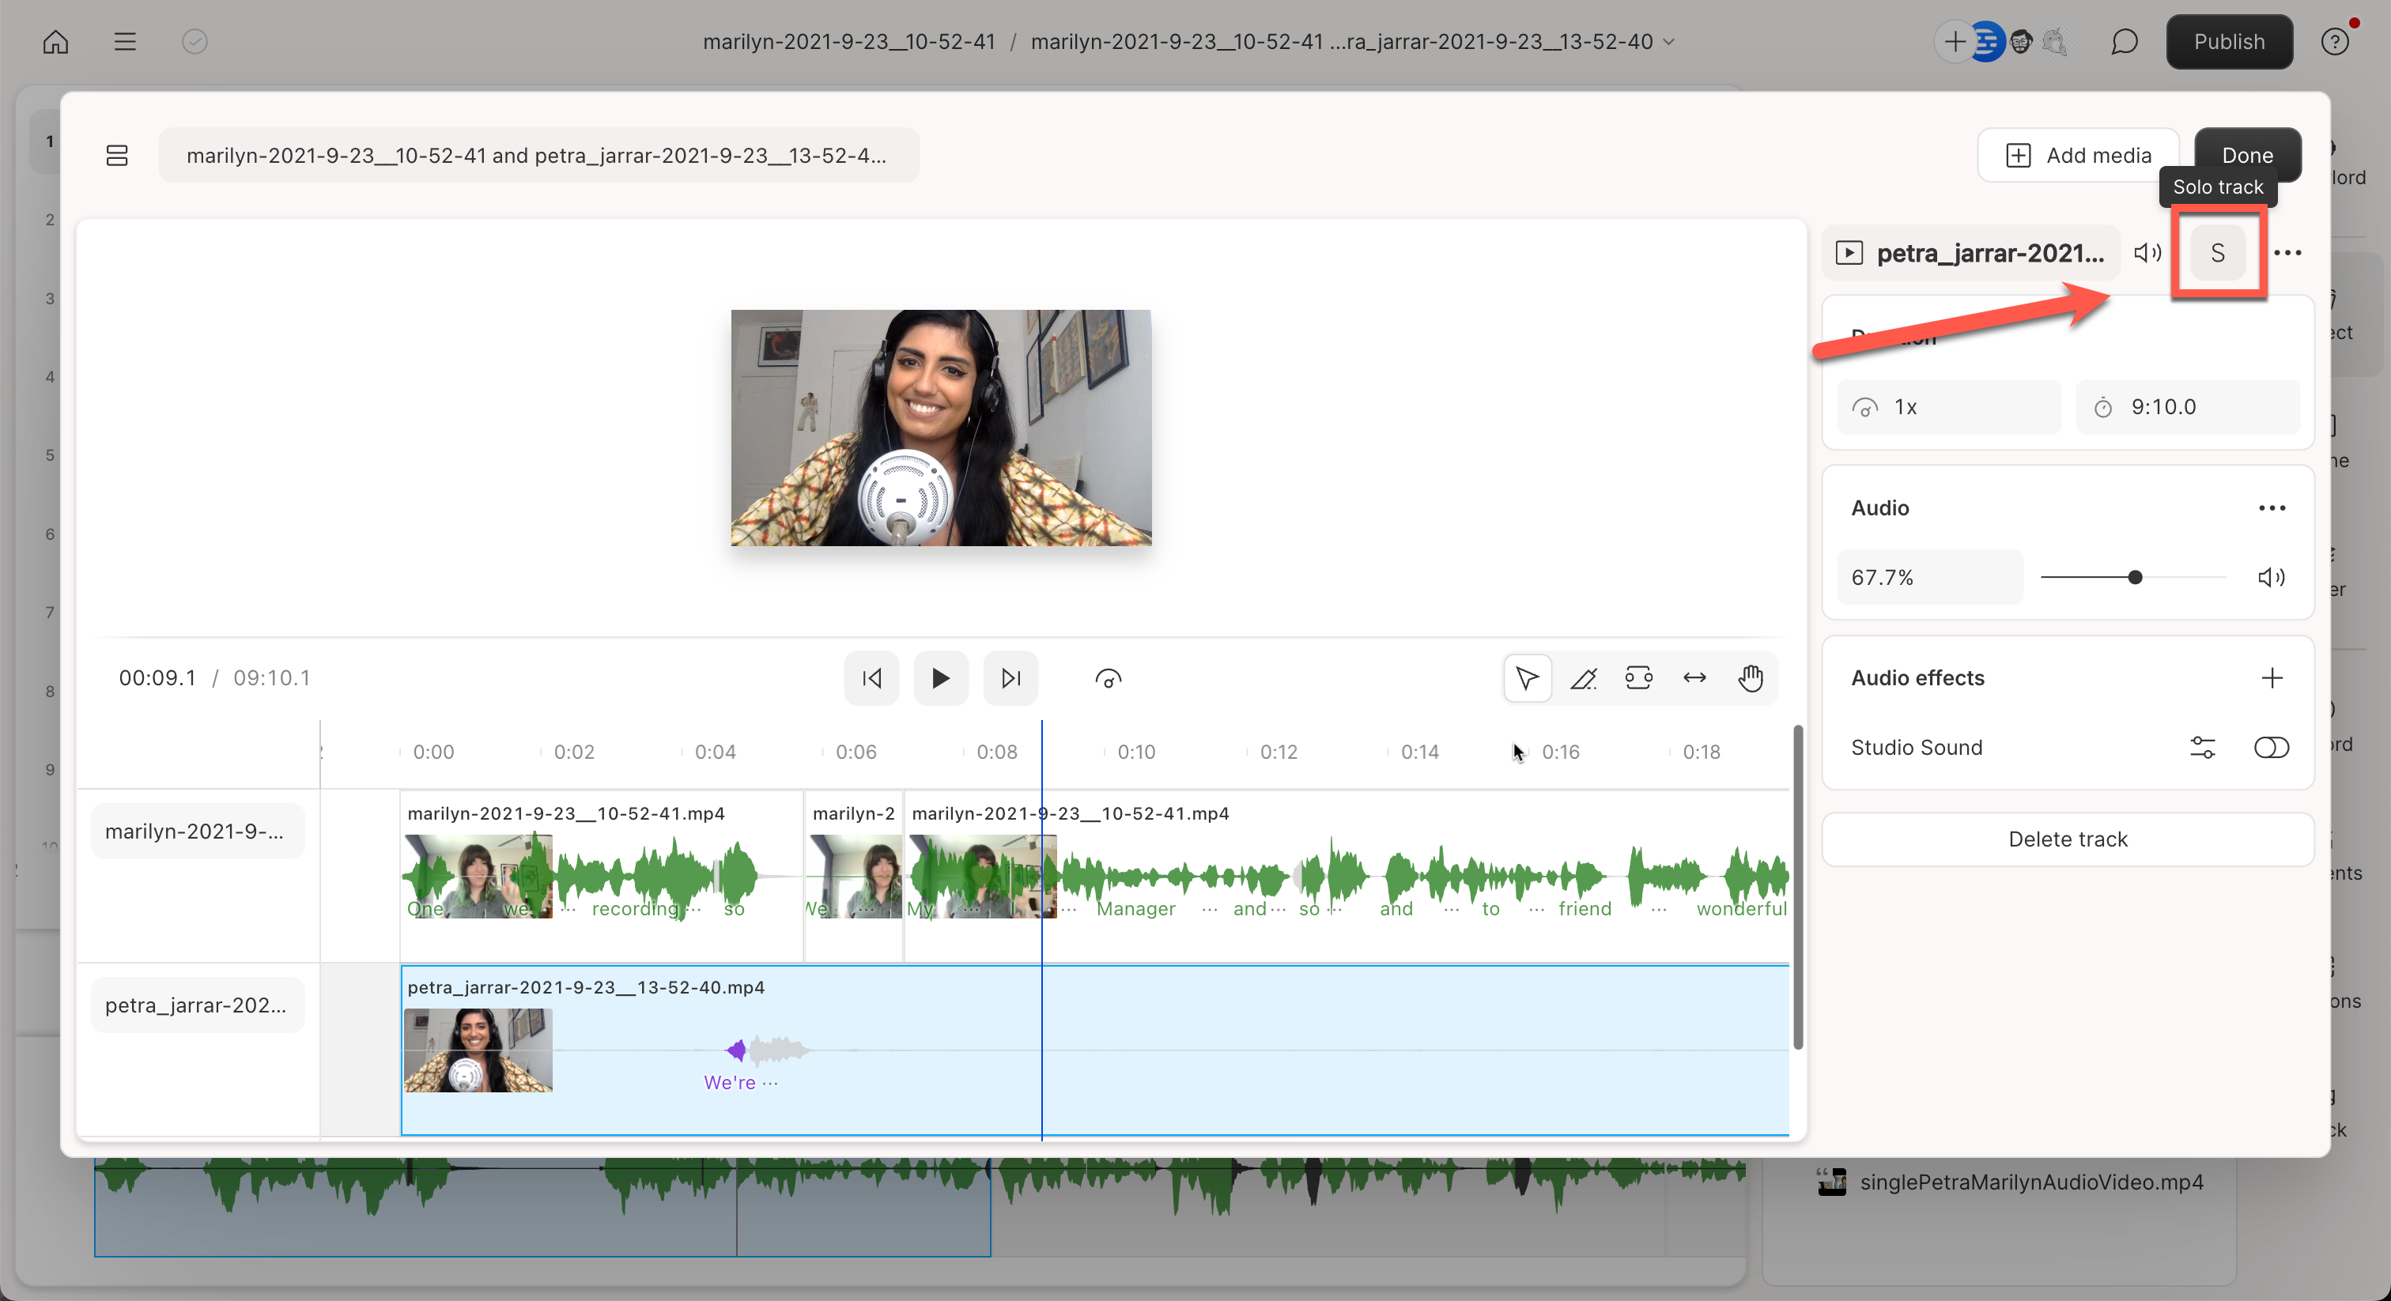Click the word "recording" in marilyn track
Viewport: 2391px width, 1301px height.
635,908
